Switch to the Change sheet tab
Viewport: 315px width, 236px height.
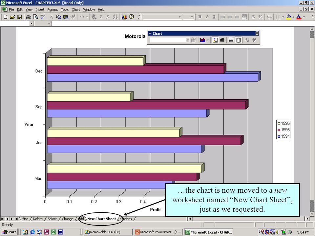68,219
